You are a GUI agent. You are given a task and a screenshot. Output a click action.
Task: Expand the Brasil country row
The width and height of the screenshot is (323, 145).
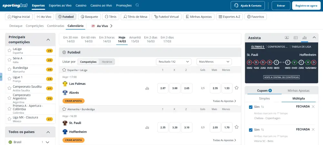[x=47, y=142]
